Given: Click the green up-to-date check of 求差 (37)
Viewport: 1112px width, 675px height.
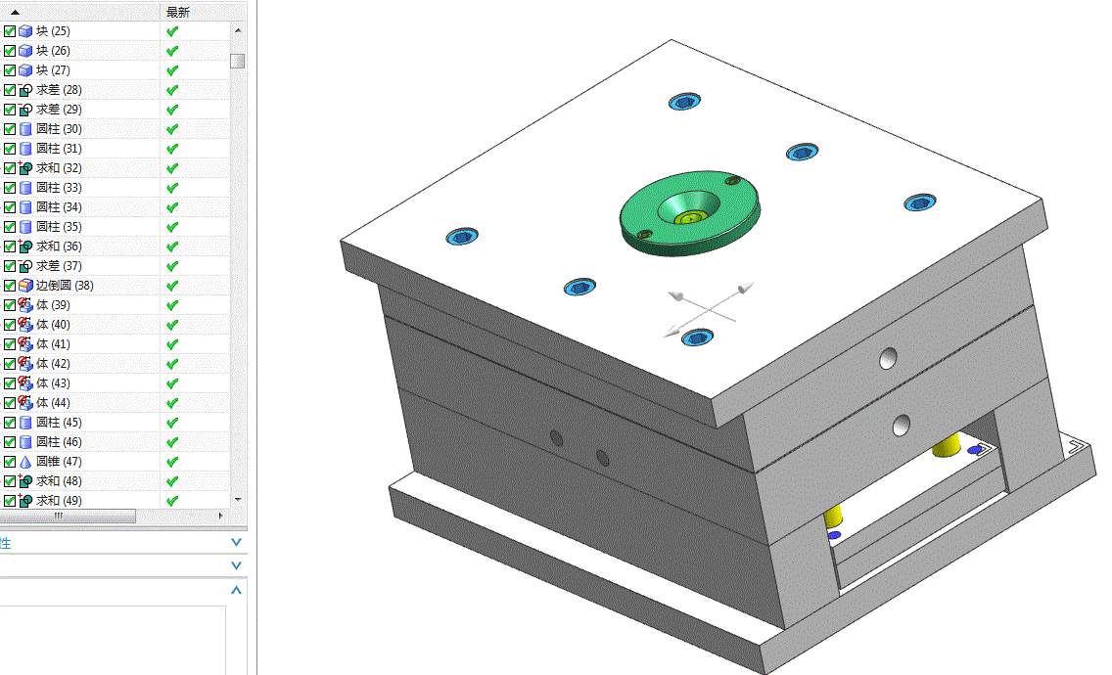Looking at the screenshot, I should (172, 266).
